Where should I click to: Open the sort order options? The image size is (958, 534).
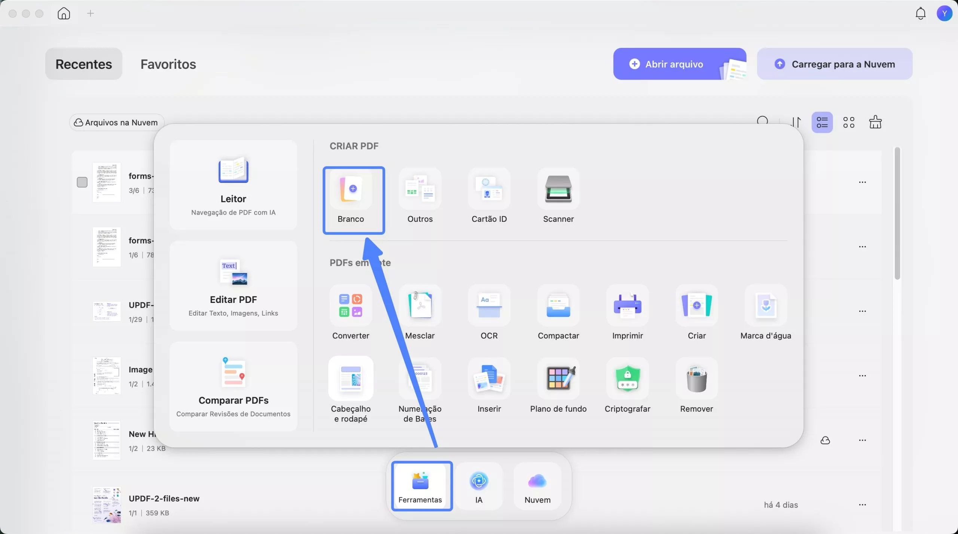click(796, 122)
